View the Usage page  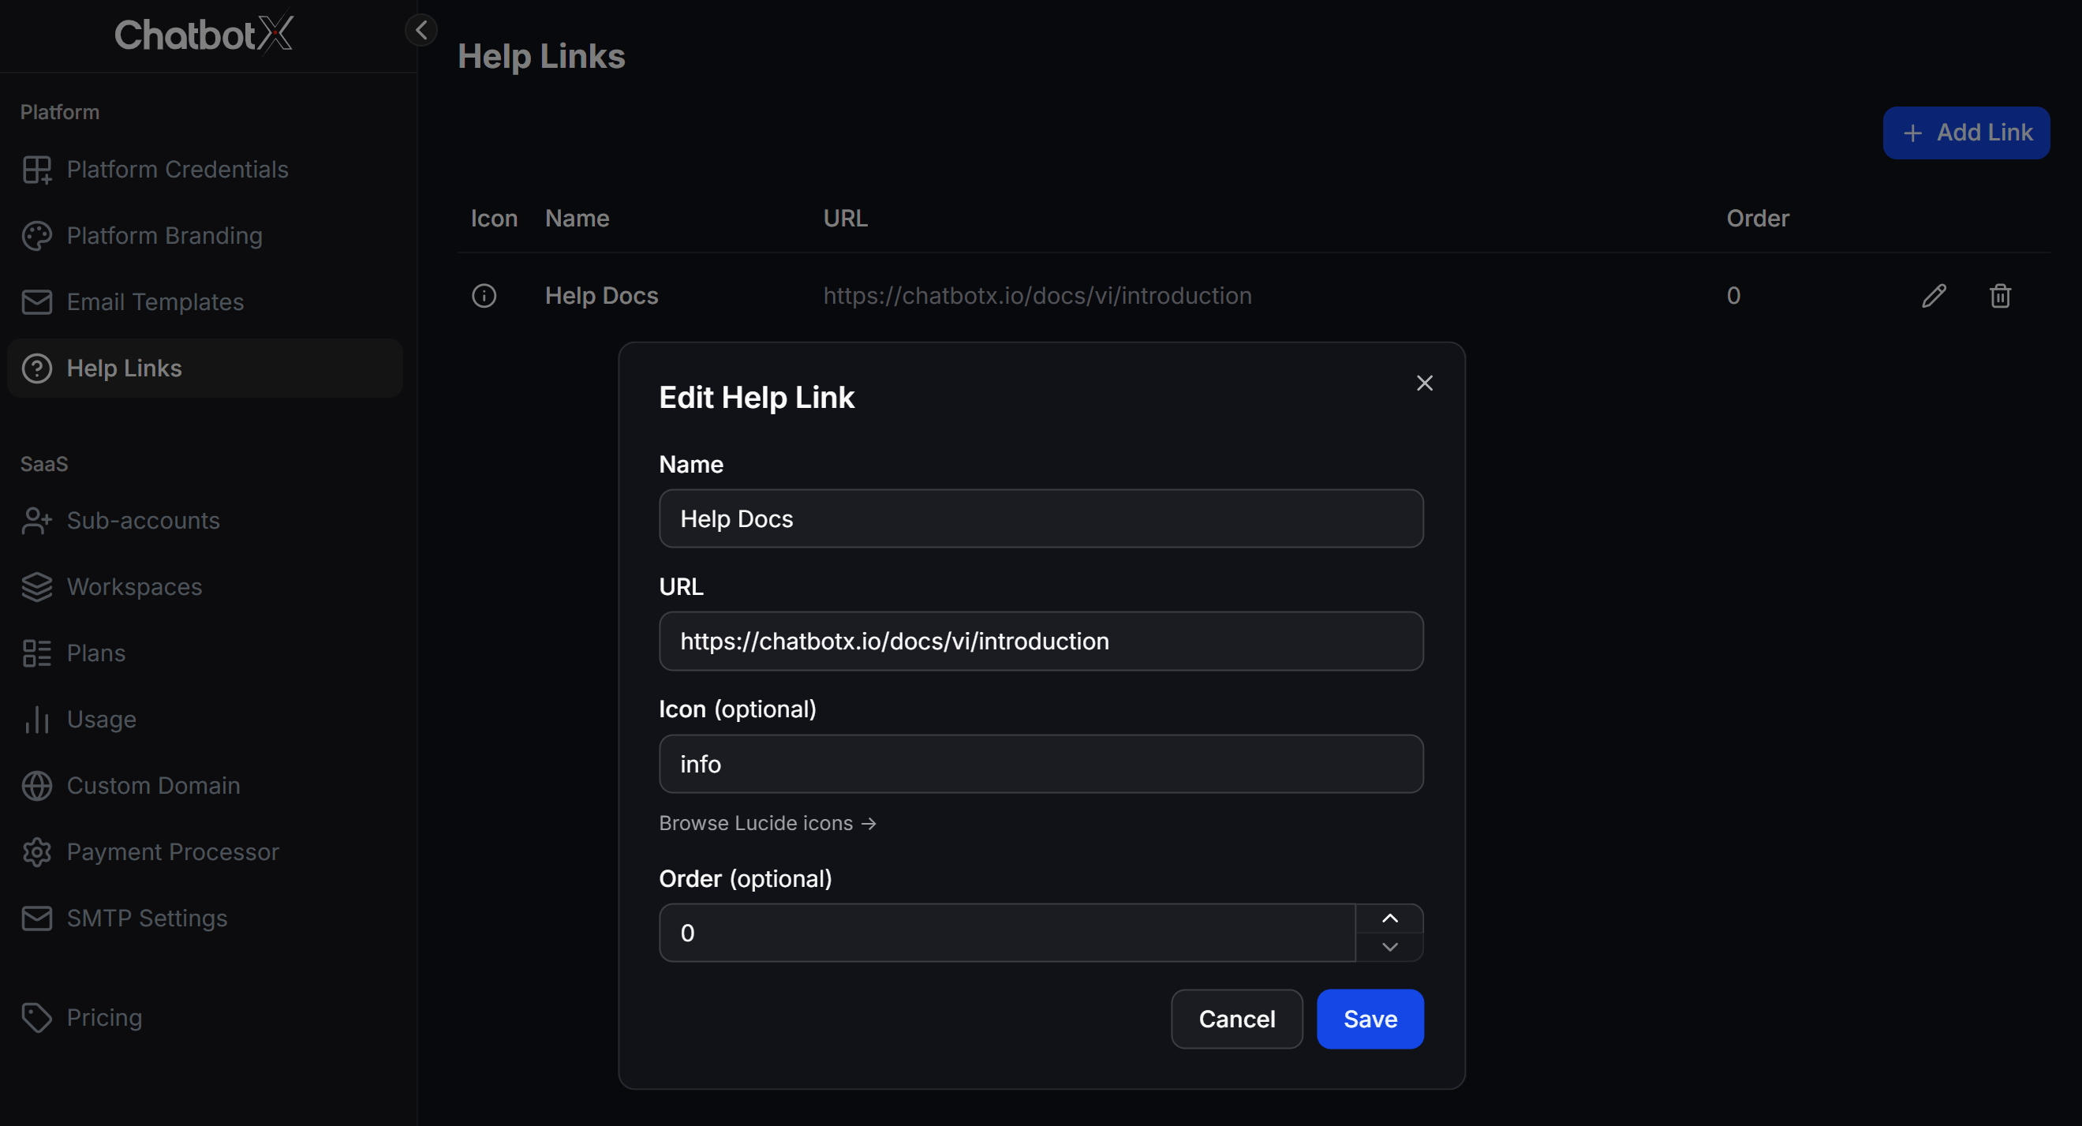(x=205, y=720)
